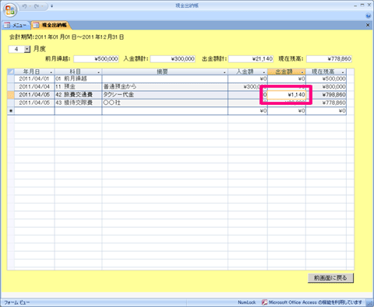
Task: Click the ¥778,860 balance cell in table
Action: [326, 103]
